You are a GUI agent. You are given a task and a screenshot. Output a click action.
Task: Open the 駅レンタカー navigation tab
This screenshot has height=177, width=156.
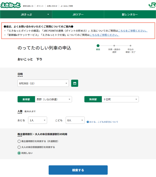(x=130, y=14)
